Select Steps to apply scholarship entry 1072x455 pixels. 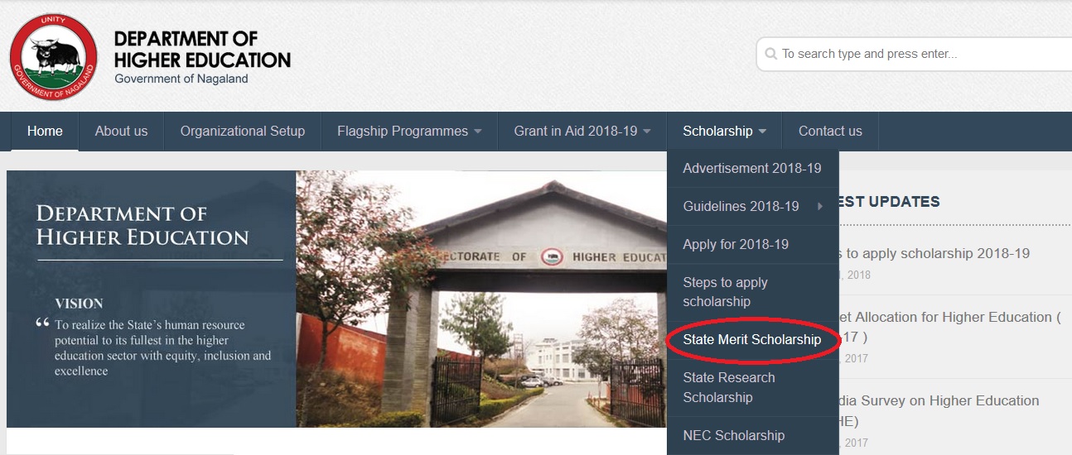point(752,292)
